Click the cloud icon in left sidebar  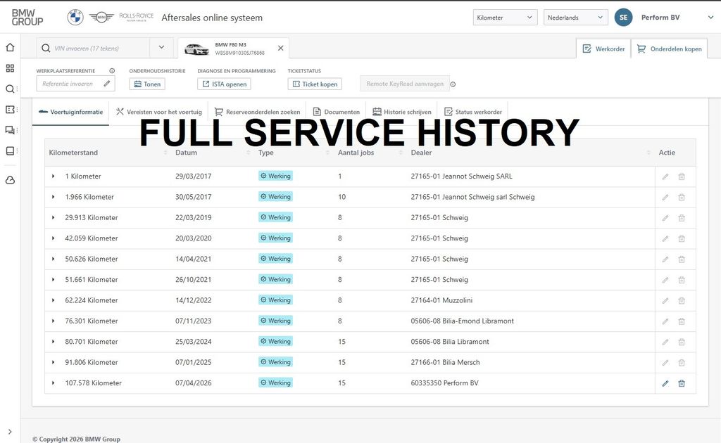[10, 181]
